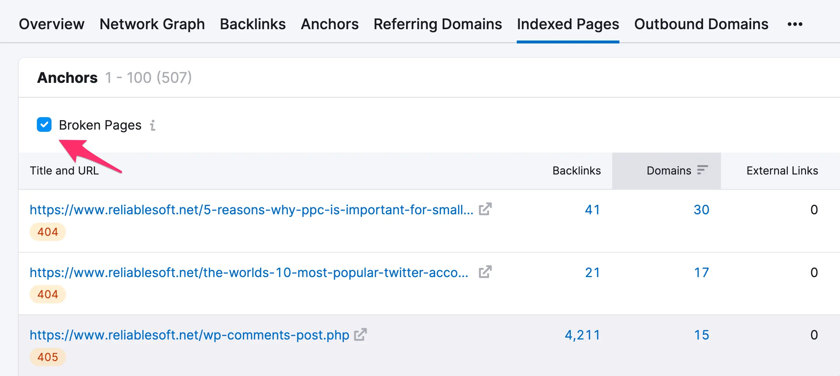Open the three-dots more tabs menu
Viewport: 840px width, 376px height.
click(x=795, y=24)
